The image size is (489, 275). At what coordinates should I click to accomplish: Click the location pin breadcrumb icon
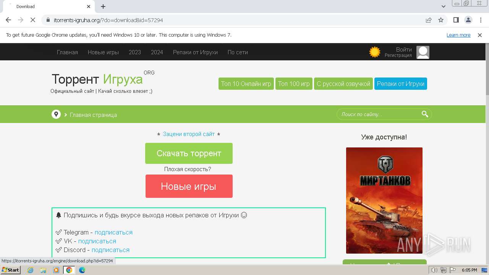56,114
